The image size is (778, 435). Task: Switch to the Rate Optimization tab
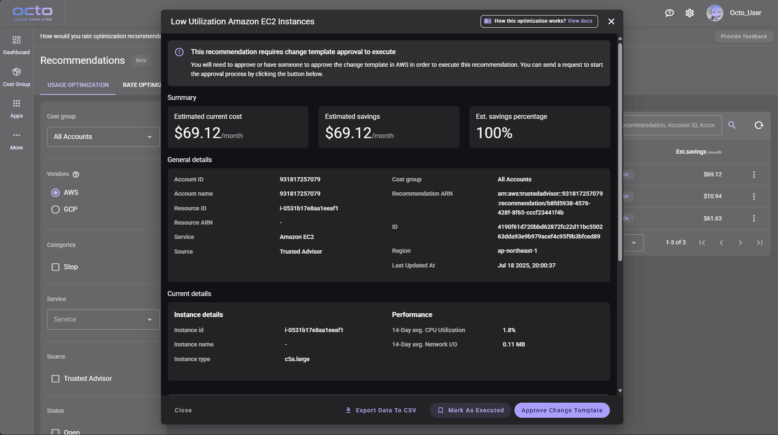(x=142, y=85)
